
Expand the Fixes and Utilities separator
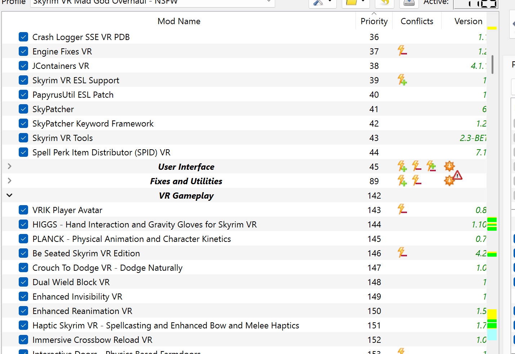click(x=10, y=181)
